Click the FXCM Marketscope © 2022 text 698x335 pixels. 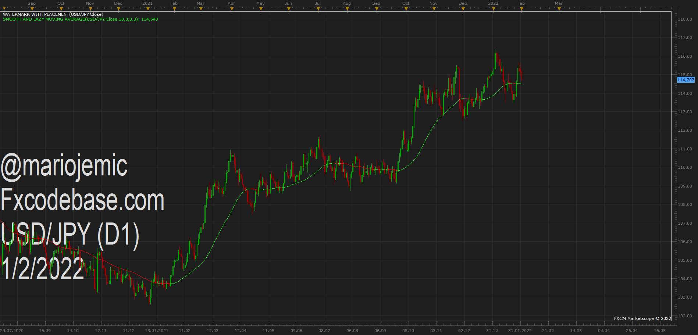pyautogui.click(x=642, y=318)
